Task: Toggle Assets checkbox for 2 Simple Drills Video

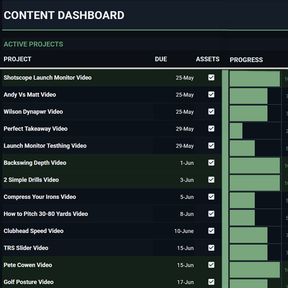Action: tap(211, 180)
